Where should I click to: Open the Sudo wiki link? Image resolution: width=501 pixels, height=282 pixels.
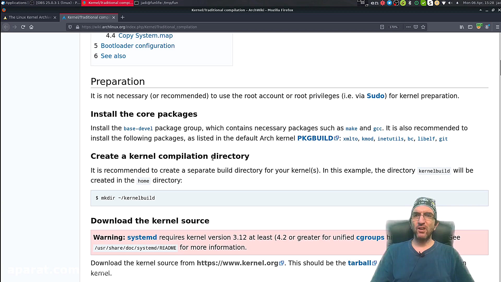click(x=375, y=96)
